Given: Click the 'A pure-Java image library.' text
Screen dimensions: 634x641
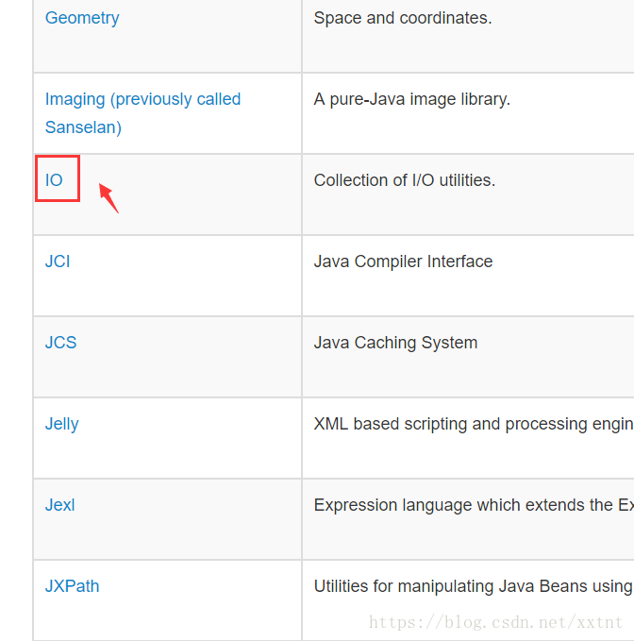Looking at the screenshot, I should [411, 99].
